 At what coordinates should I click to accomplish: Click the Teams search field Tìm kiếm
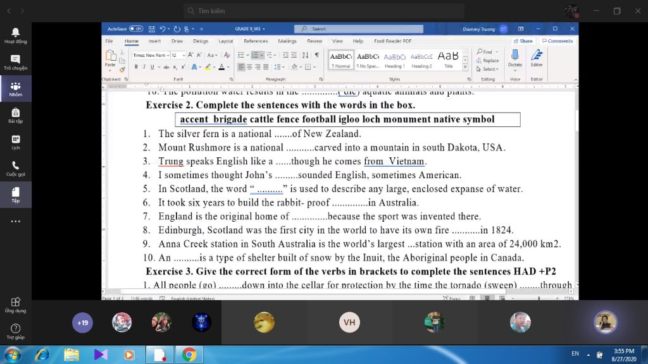point(323,11)
